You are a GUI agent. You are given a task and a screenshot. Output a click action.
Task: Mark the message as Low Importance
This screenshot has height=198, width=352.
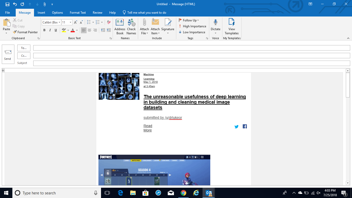192,32
